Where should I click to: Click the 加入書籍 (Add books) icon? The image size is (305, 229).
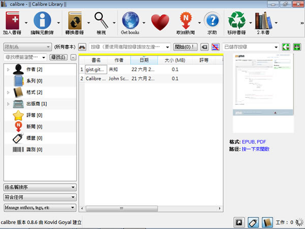13,22
